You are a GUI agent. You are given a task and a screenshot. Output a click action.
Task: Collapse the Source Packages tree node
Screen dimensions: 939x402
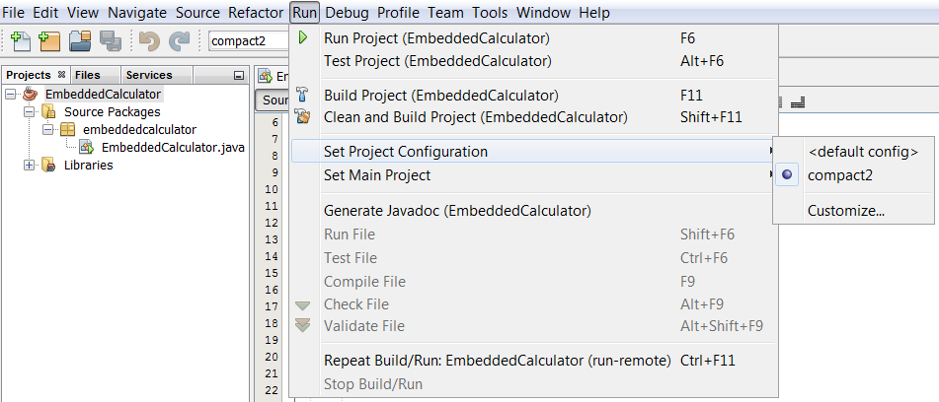click(29, 112)
